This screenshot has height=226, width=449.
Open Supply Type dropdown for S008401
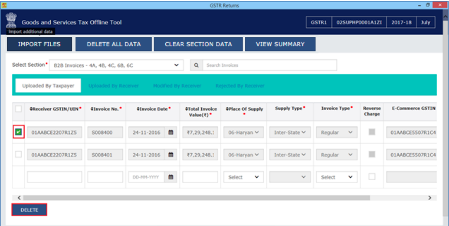290,155
